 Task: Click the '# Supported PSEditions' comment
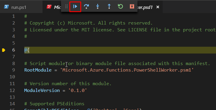[54, 104]
